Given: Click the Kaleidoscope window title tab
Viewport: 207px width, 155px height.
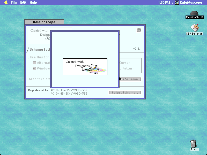Looking at the screenshot, I should click(x=44, y=22).
